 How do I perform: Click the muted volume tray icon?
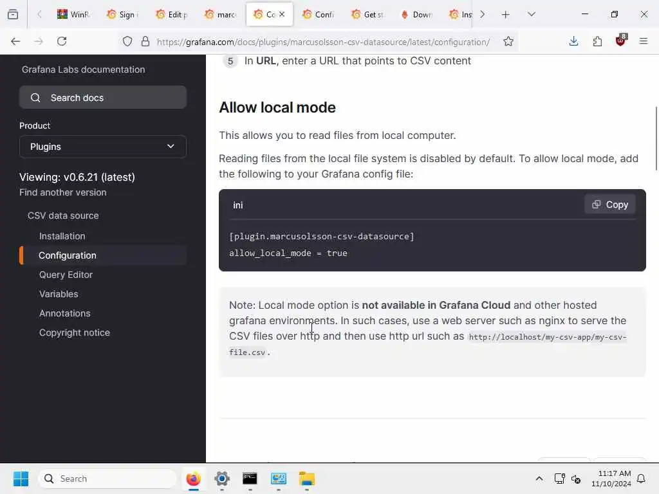point(576,479)
